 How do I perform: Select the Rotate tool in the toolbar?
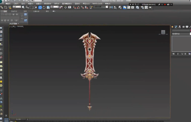tap(44, 7)
